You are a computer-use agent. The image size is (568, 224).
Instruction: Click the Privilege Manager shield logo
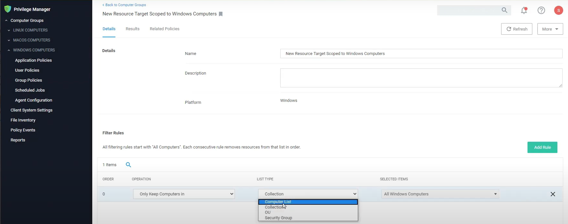(x=7, y=9)
